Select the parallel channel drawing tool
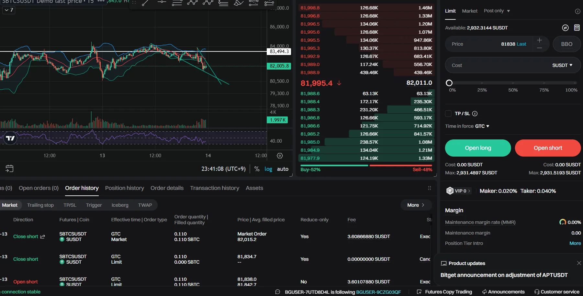Screen dimensions: 583x296 coord(177,3)
